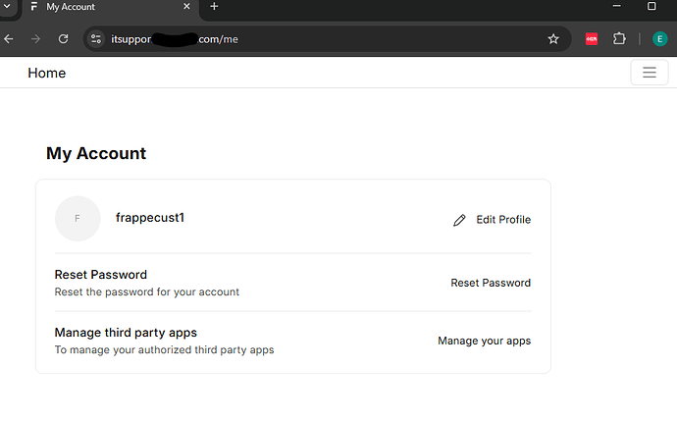The height and width of the screenshot is (422, 677).
Task: Bookmark this page with the star icon
Action: pyautogui.click(x=553, y=39)
